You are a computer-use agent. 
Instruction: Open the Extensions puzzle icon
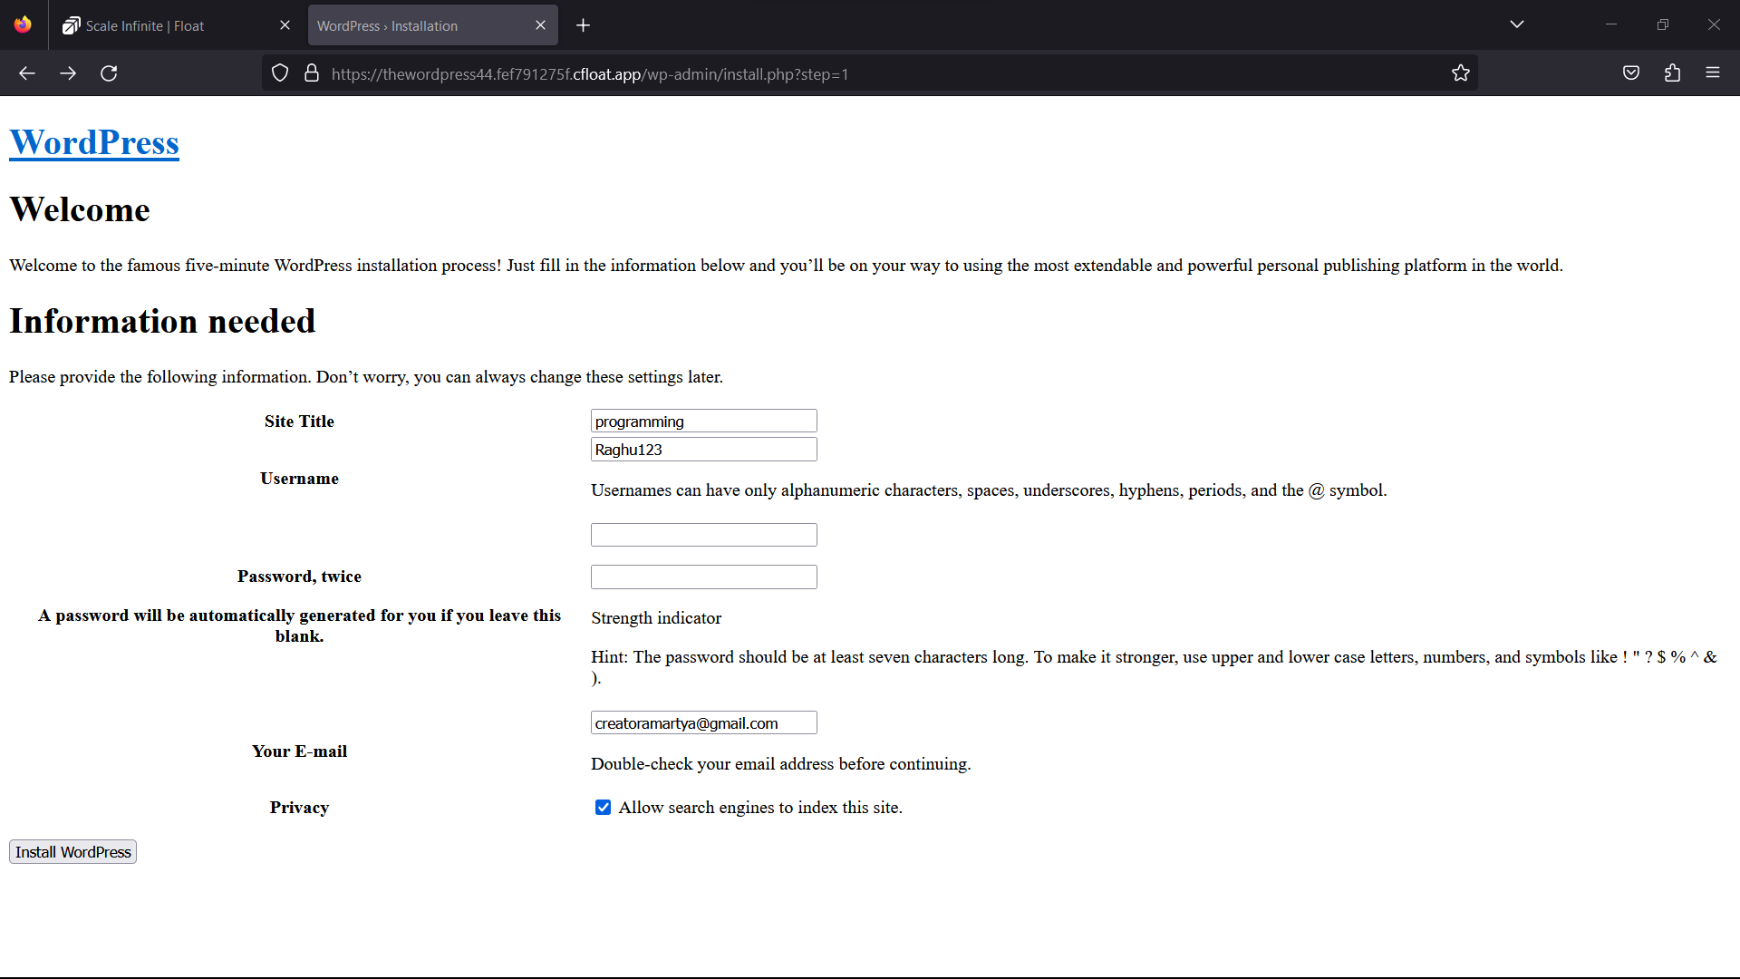1672,73
